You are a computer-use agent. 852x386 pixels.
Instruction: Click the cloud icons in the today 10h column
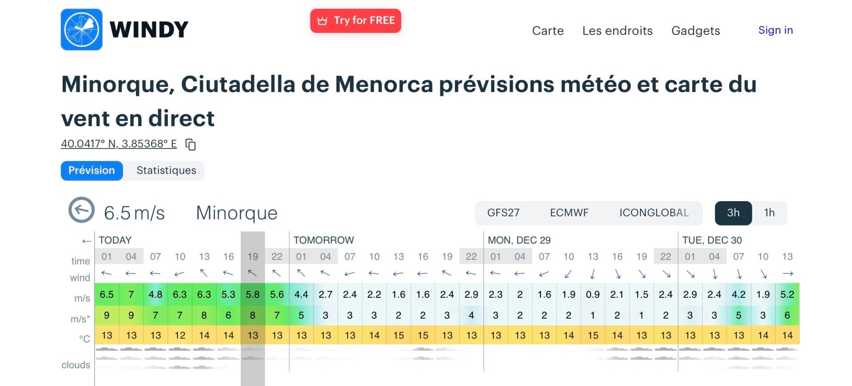click(x=179, y=358)
